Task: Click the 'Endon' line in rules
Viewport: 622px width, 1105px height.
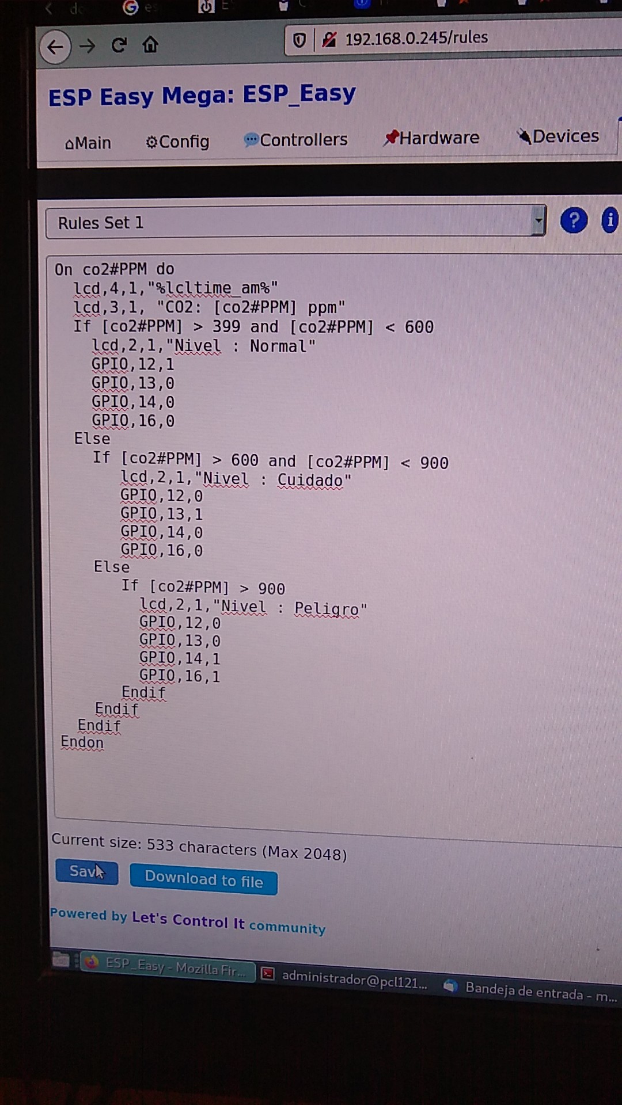Action: (x=82, y=742)
